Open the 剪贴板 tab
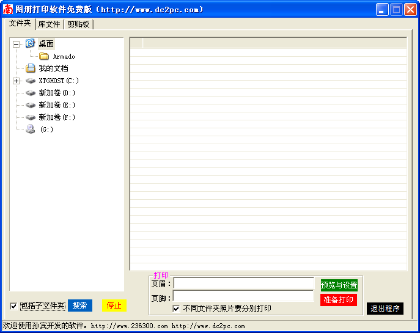The width and height of the screenshot is (420, 333). point(78,24)
